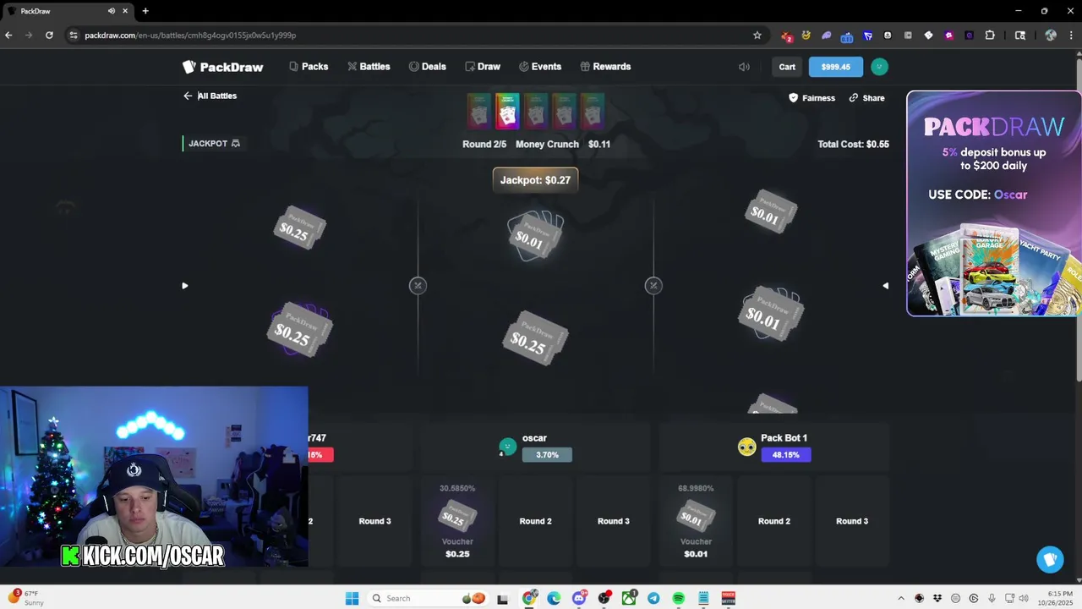Open the Chrome three-dot menu
1082x609 pixels.
coord(1071,36)
